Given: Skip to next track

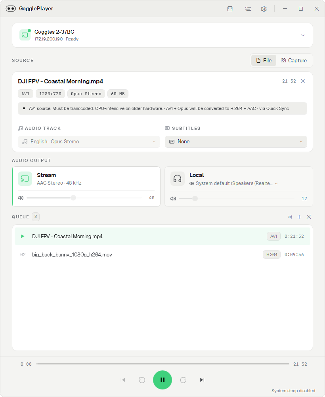Looking at the screenshot, I should [202, 380].
